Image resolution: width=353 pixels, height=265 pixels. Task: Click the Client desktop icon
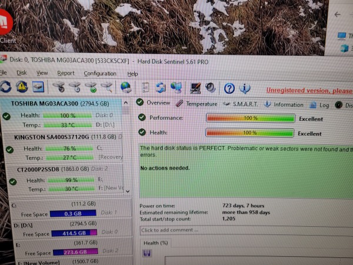pos(6,26)
